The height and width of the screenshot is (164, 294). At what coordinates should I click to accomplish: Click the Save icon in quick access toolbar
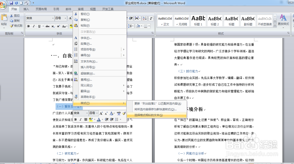tap(11, 3)
